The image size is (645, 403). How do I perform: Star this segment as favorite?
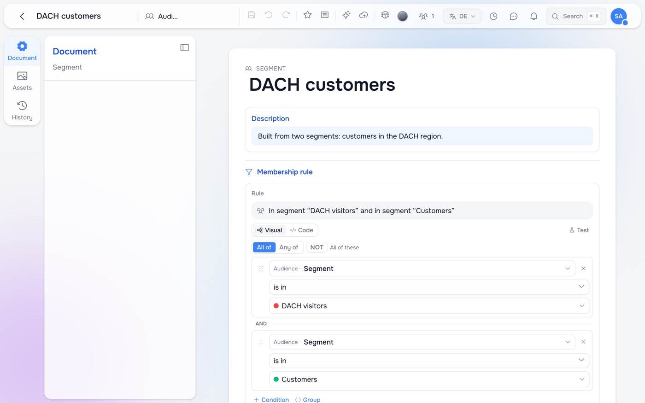click(308, 15)
